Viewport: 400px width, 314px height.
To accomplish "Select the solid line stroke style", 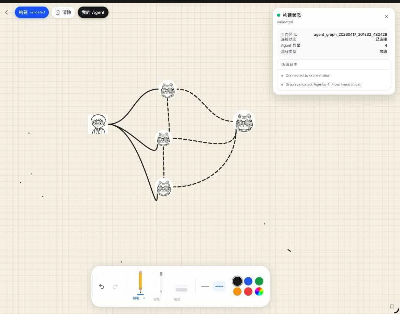I will tap(205, 286).
